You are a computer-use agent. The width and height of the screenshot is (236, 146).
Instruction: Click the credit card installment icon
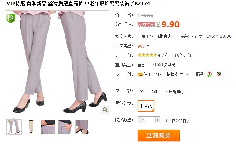pos(140,74)
